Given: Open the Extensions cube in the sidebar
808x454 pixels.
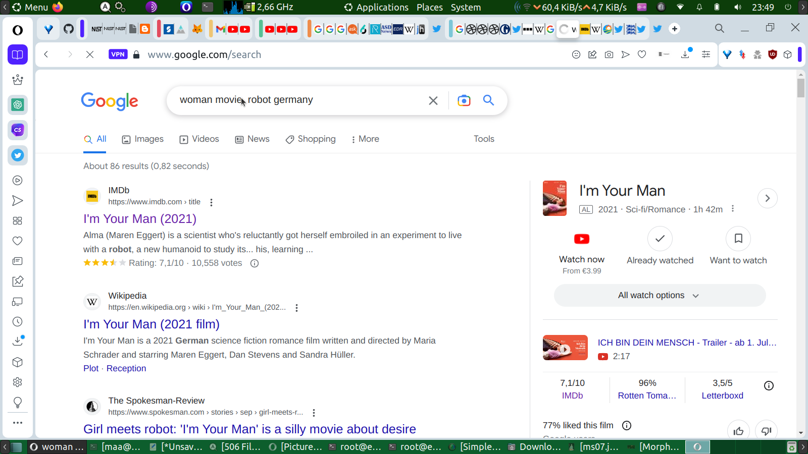Looking at the screenshot, I should point(18,362).
